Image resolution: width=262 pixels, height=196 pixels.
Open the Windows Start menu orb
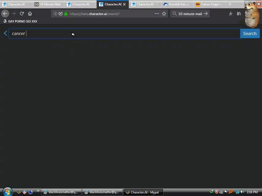tap(7, 192)
